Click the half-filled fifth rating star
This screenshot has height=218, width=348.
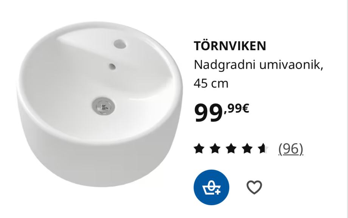263,148
